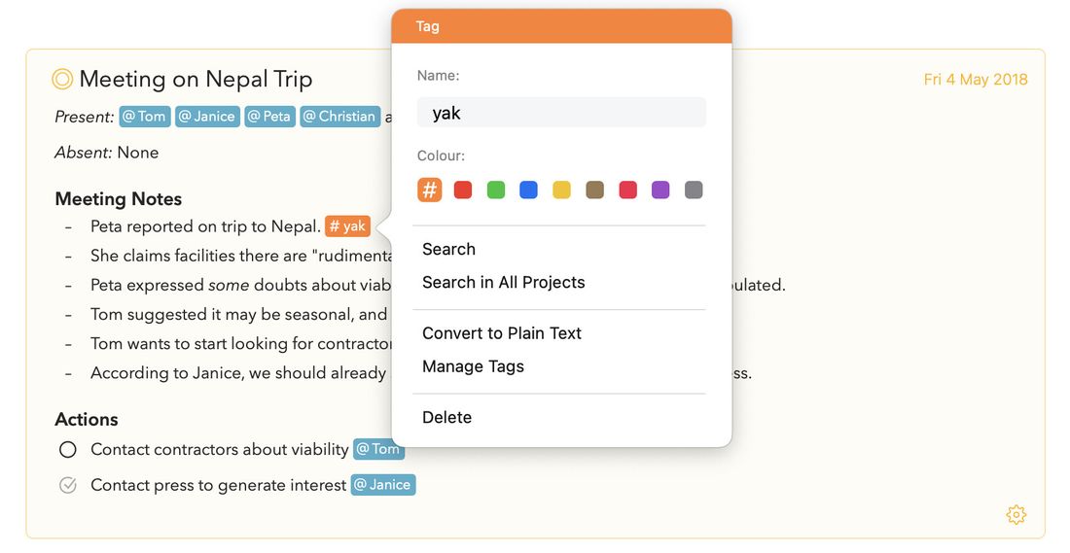Viewport: 1070px width, 553px height.
Task: Choose Convert to Plain Text
Action: tap(502, 333)
